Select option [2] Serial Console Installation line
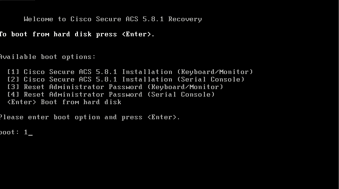 point(126,79)
